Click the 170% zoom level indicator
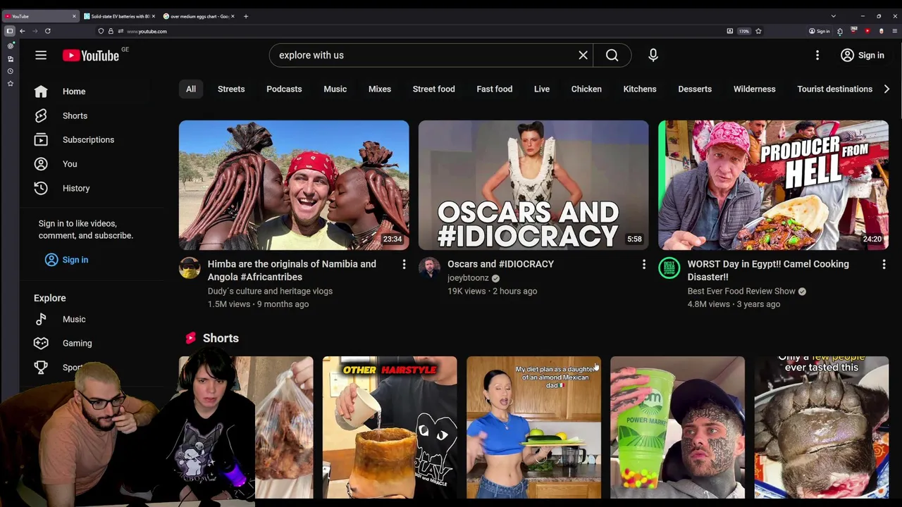 [744, 31]
